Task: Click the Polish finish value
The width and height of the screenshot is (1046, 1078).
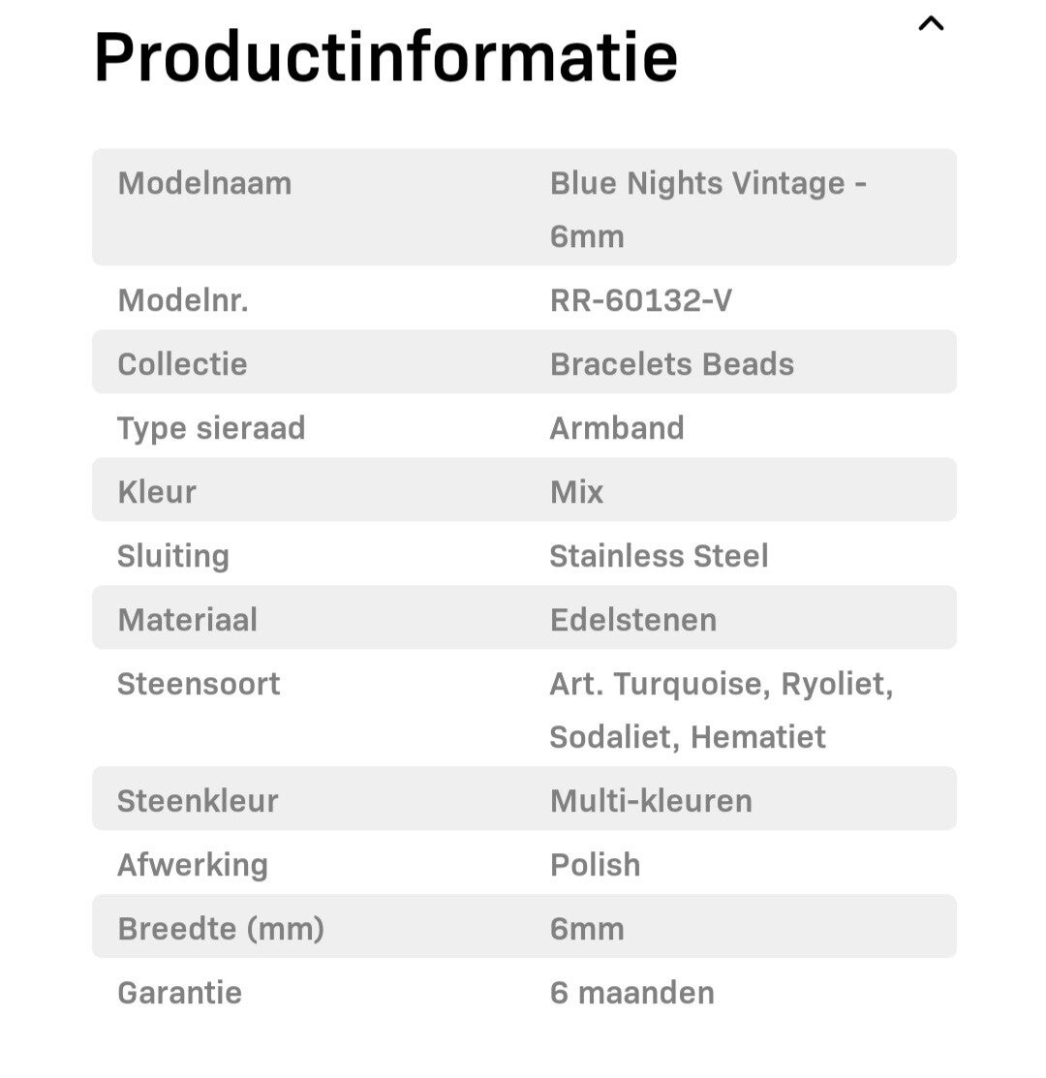Action: (x=595, y=865)
